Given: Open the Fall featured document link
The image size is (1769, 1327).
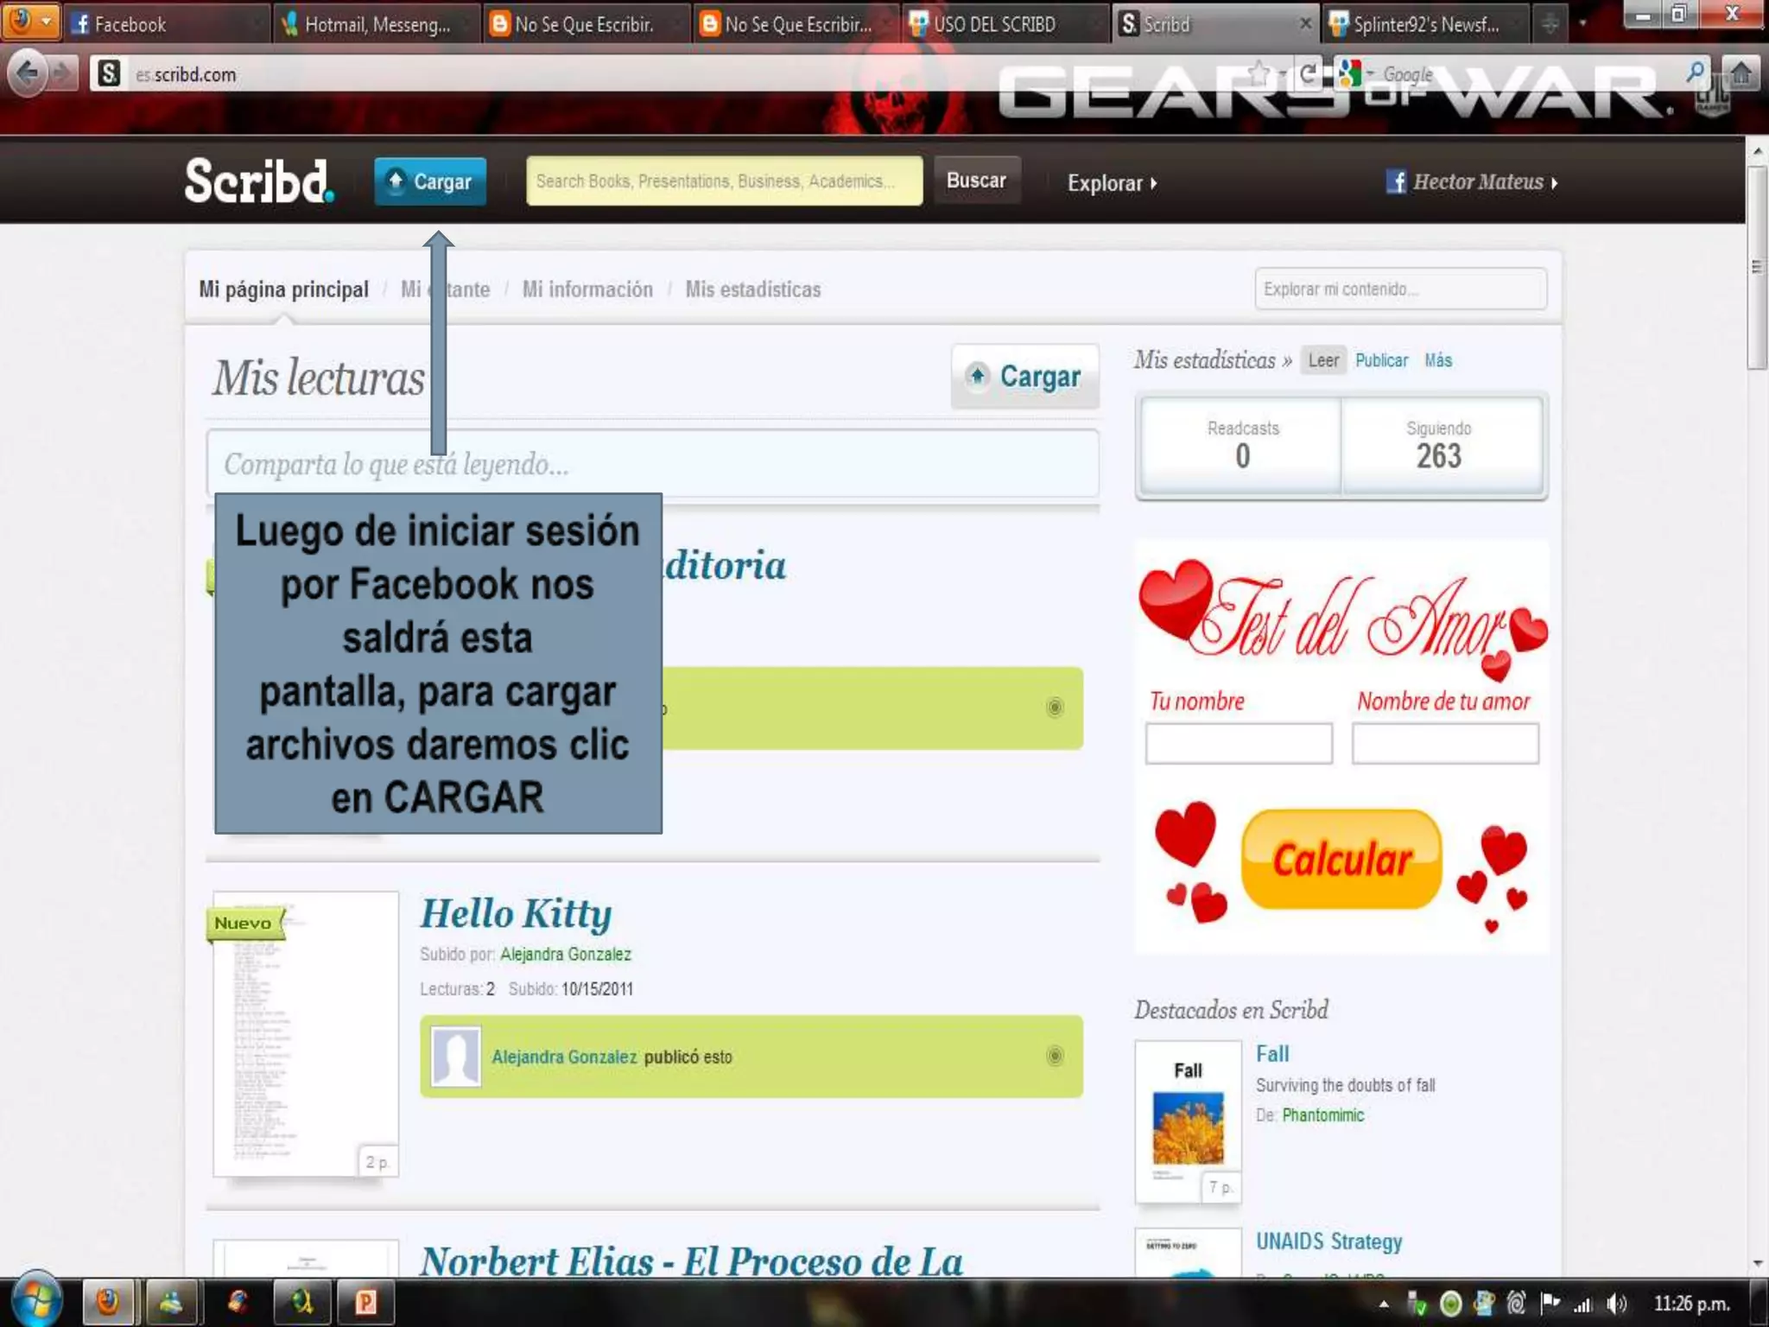Looking at the screenshot, I should (1272, 1053).
